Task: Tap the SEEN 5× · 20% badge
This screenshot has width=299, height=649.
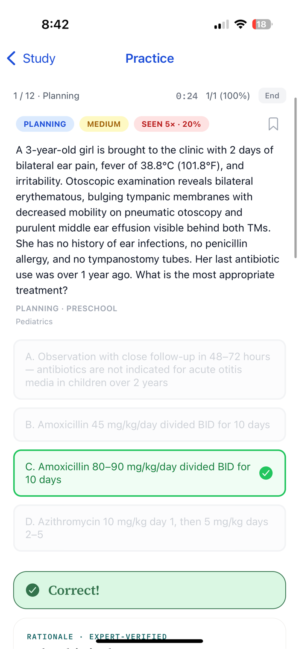Action: 171,124
